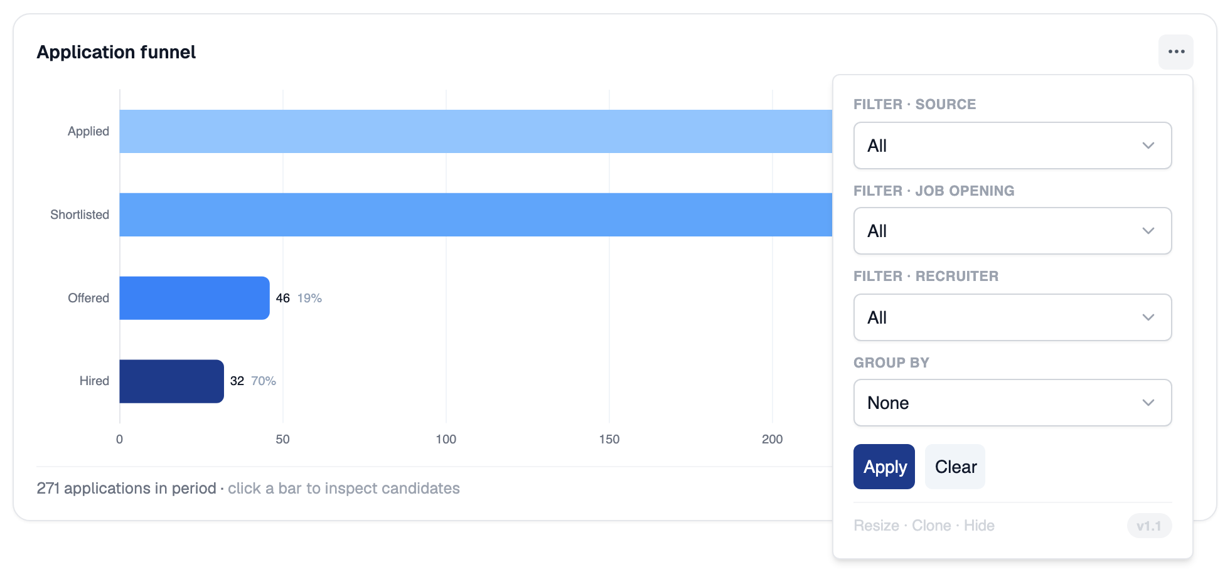This screenshot has height=572, width=1230.
Task: Click the 'Offered' axis label
Action: (x=88, y=298)
